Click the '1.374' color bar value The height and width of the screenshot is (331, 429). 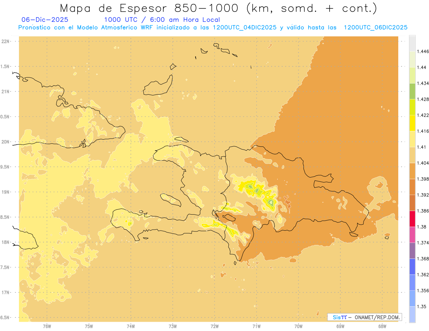point(423,243)
